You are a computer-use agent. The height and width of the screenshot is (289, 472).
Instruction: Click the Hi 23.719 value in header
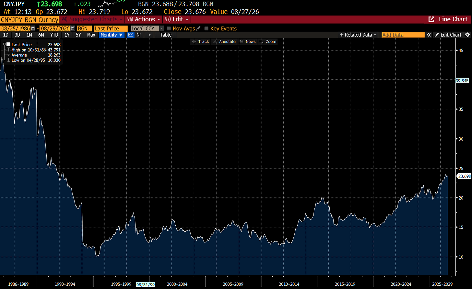[x=94, y=12]
